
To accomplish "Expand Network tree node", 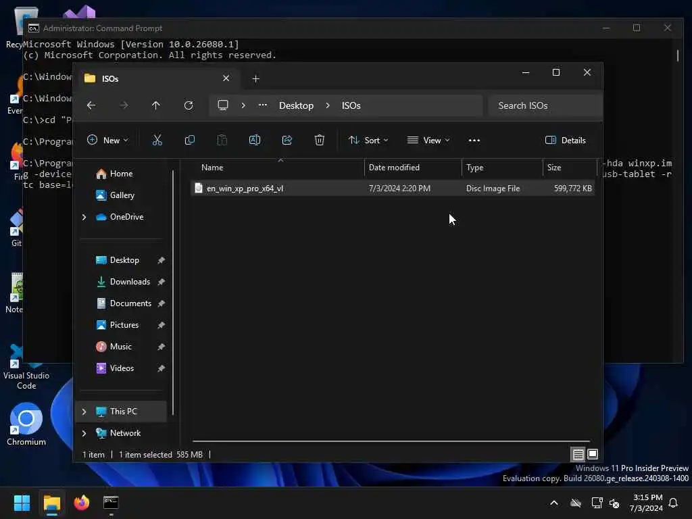I will pos(84,433).
